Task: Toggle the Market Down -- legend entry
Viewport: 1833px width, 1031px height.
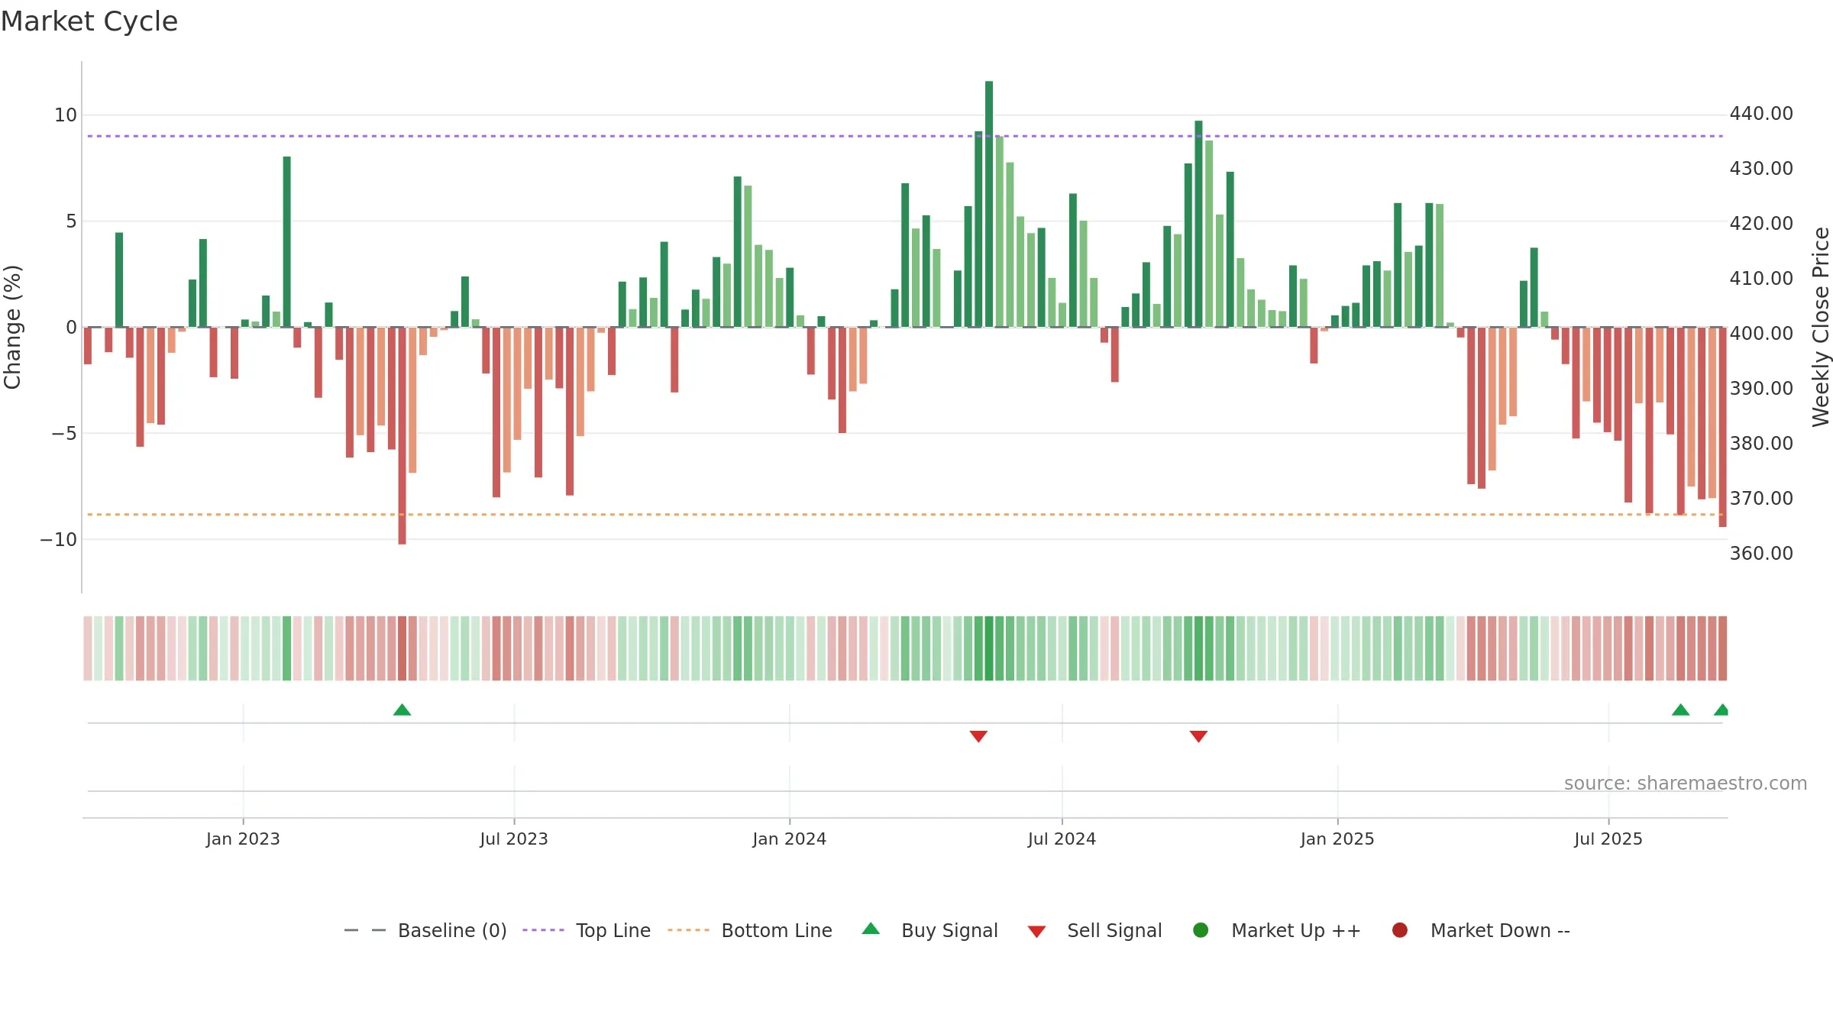Action: (1481, 930)
